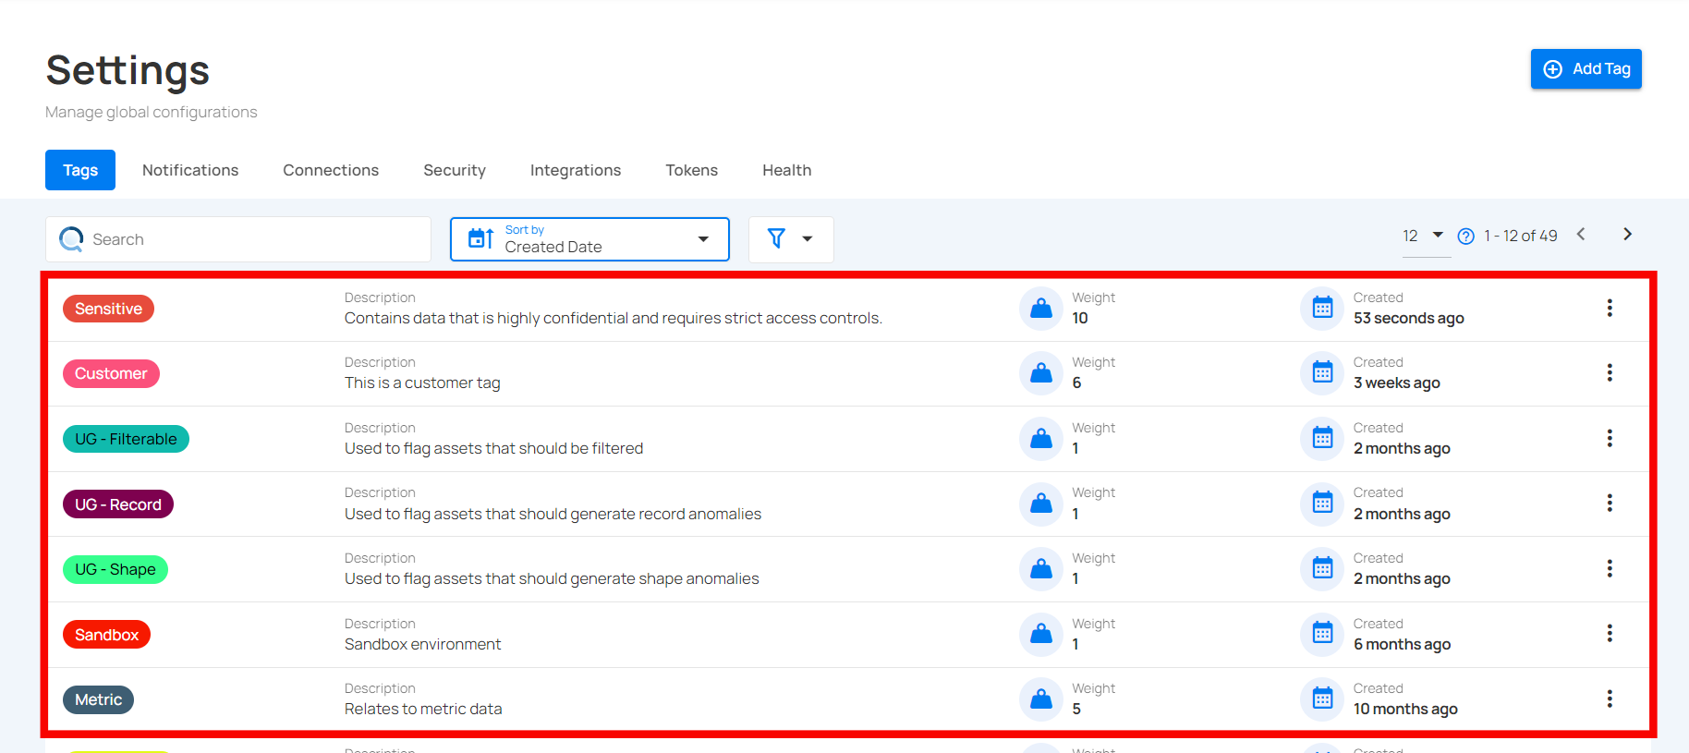Open the three-dot menu for Sensitive tag

click(x=1610, y=308)
